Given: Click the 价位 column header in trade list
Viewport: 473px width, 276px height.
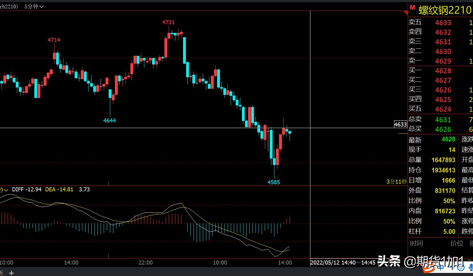Looking at the screenshot, I should [x=457, y=243].
